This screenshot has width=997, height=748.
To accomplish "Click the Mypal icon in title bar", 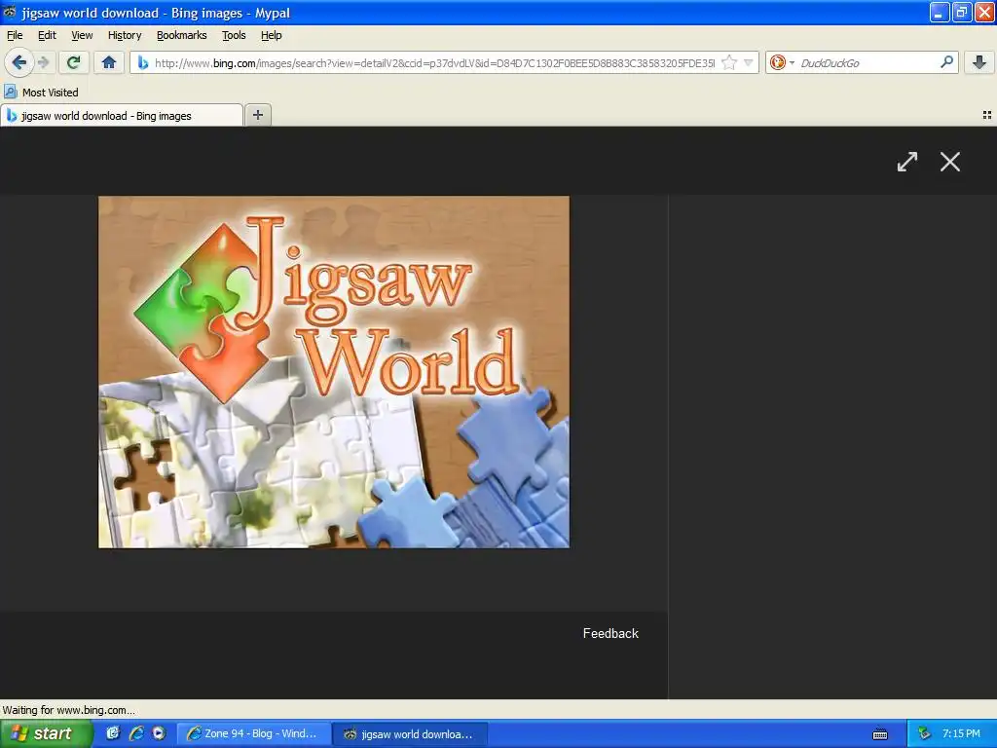I will (10, 12).
